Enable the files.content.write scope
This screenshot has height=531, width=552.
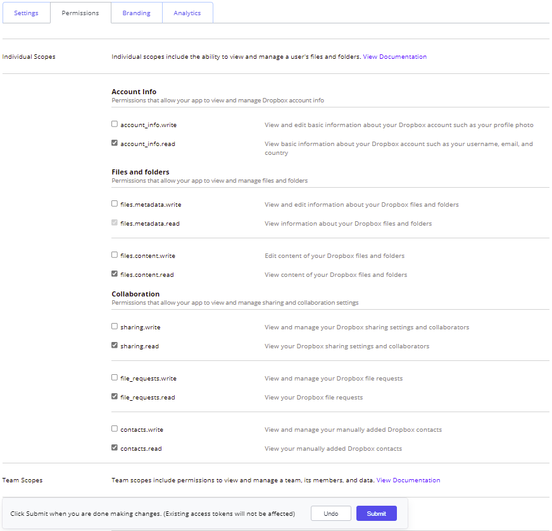click(x=115, y=255)
